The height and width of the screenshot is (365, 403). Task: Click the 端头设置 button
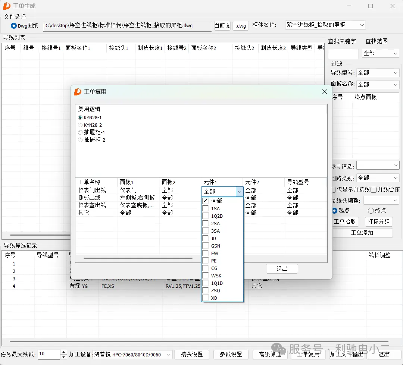pyautogui.click(x=192, y=355)
